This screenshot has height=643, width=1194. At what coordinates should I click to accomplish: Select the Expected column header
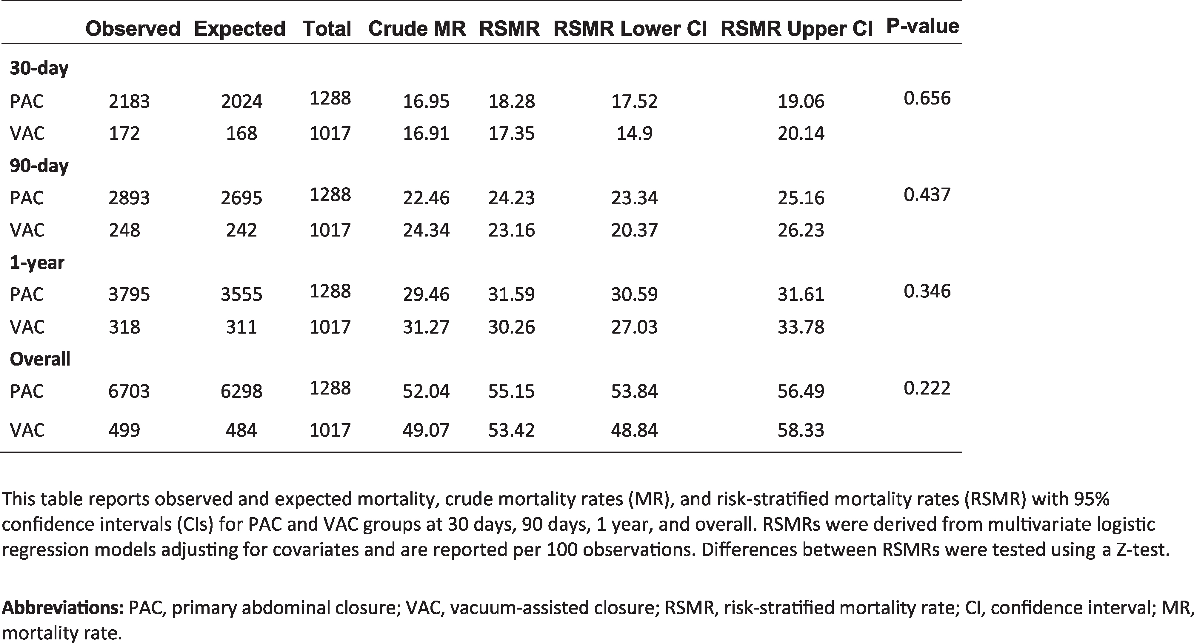point(239,29)
